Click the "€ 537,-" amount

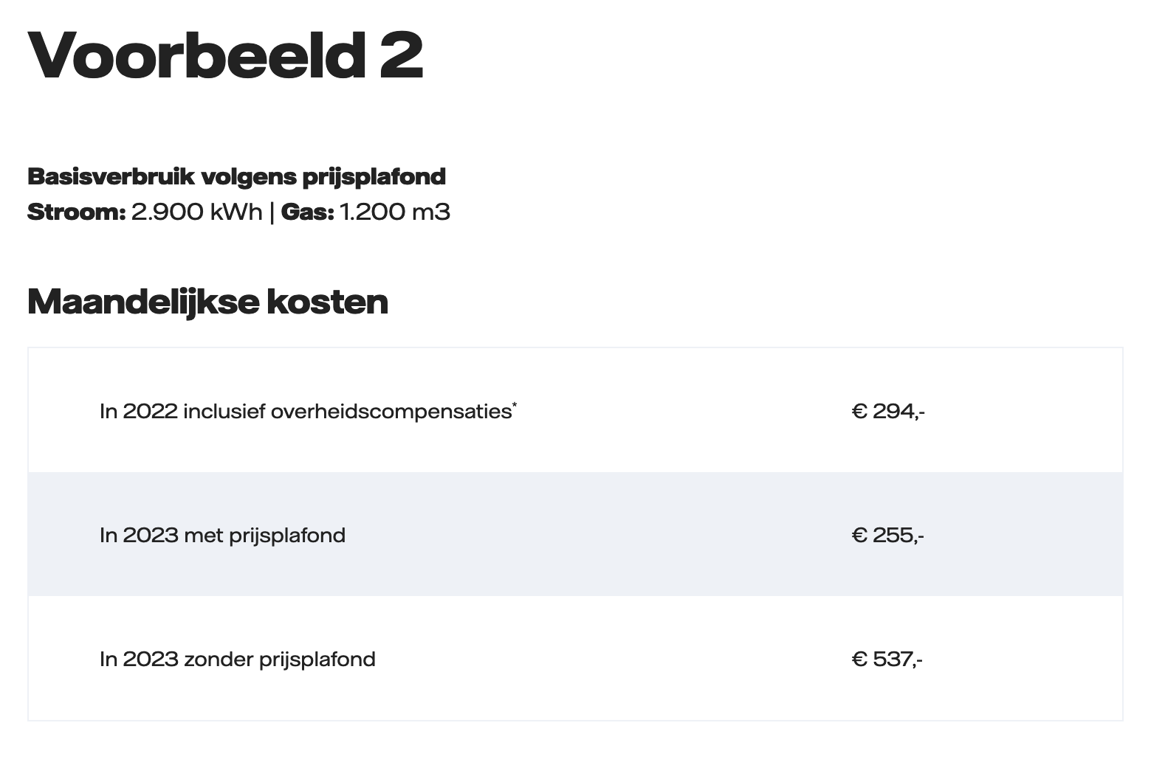pos(887,659)
